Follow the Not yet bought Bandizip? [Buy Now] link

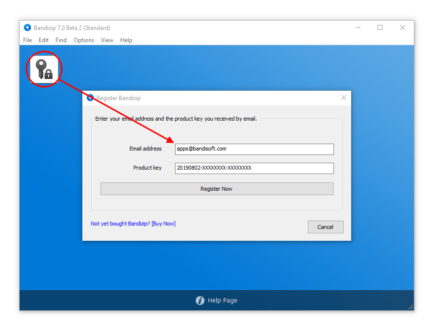coord(133,224)
